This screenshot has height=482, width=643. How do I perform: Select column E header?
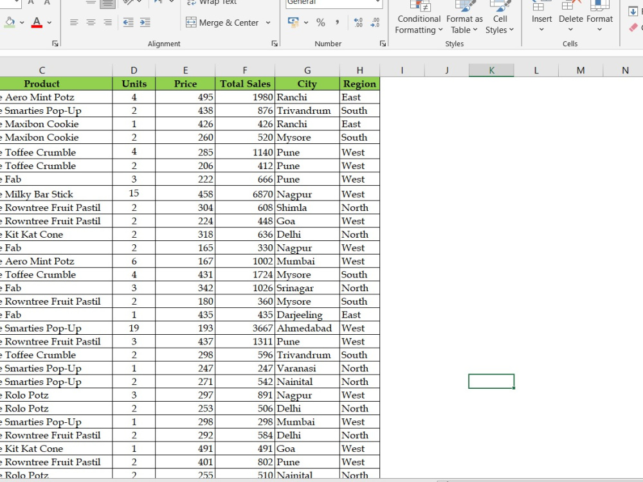click(x=185, y=71)
